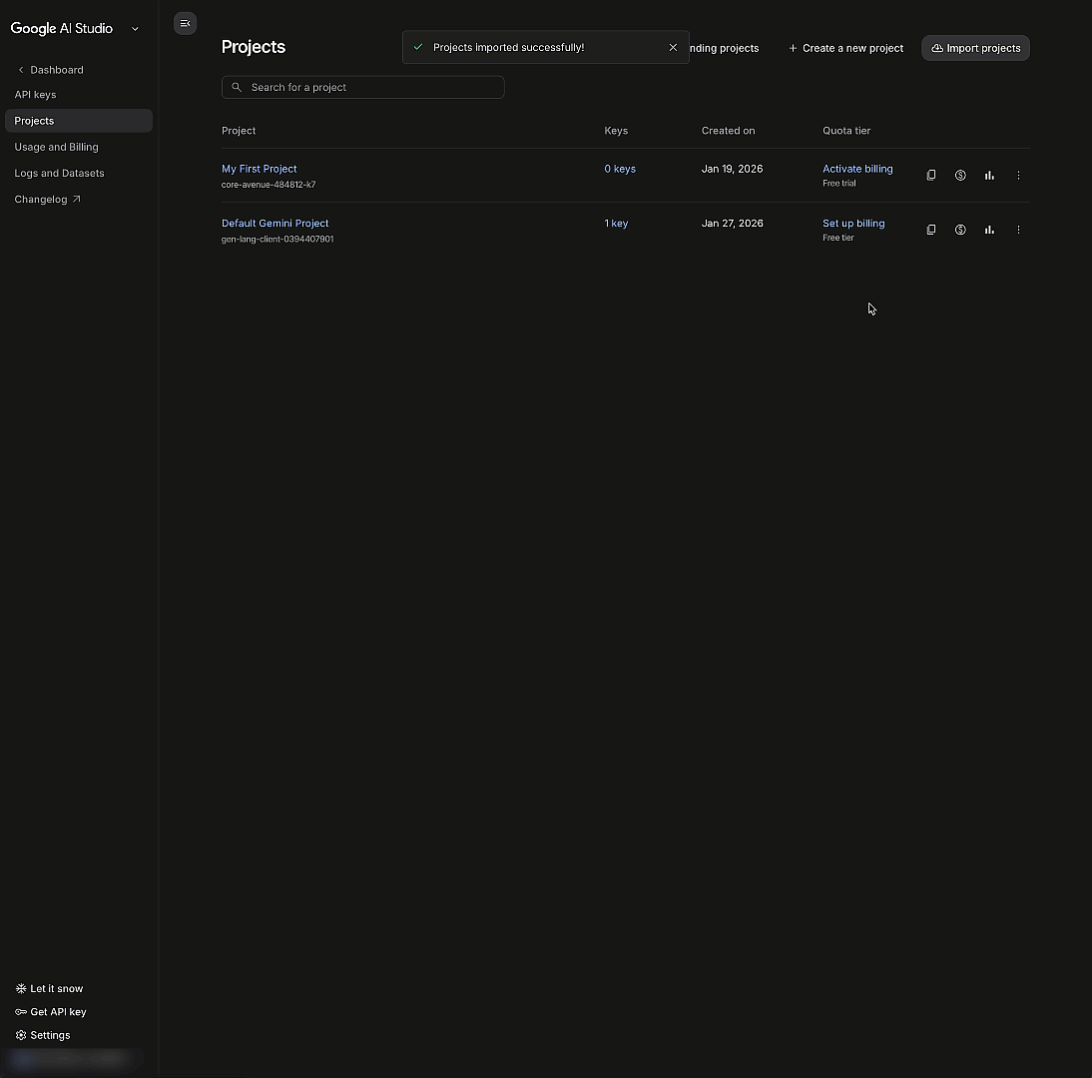1092x1078 pixels.
Task: Dismiss the projects imported notification
Action: point(673,47)
